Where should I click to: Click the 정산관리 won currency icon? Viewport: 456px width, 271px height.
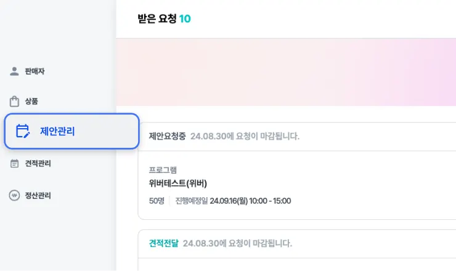pyautogui.click(x=15, y=196)
